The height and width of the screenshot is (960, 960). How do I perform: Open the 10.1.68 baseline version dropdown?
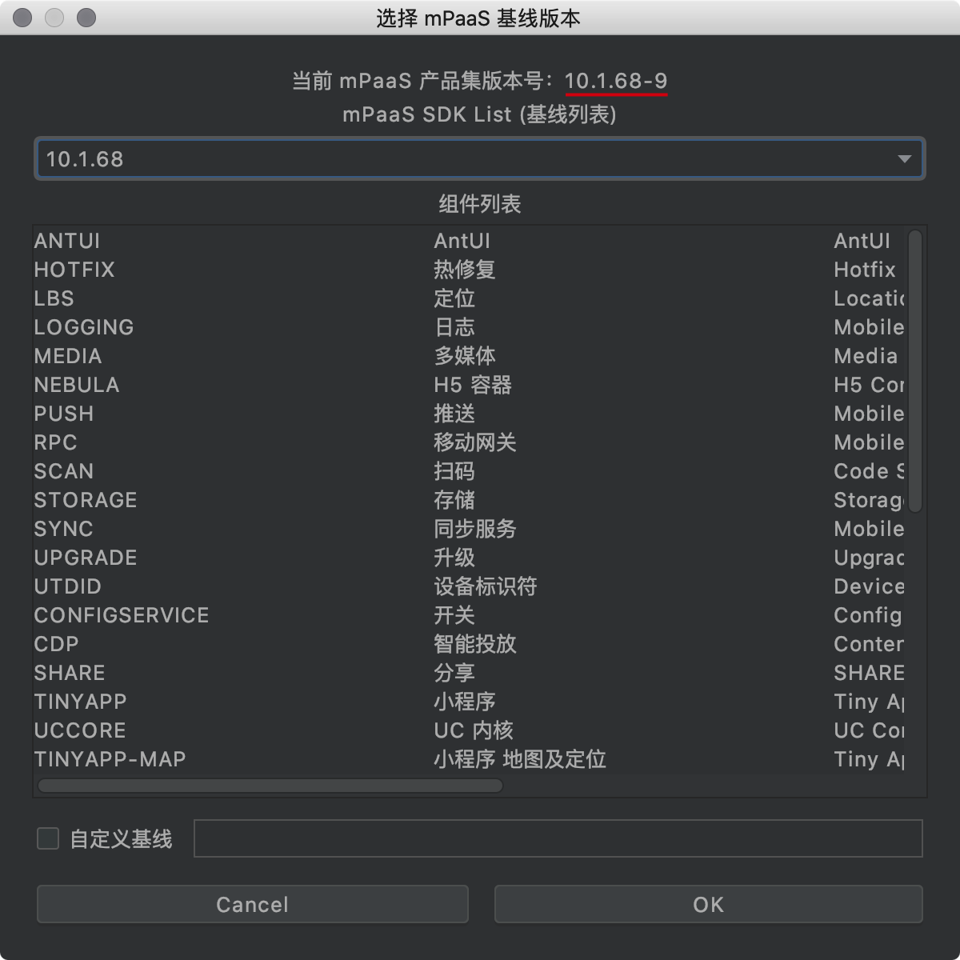[479, 158]
